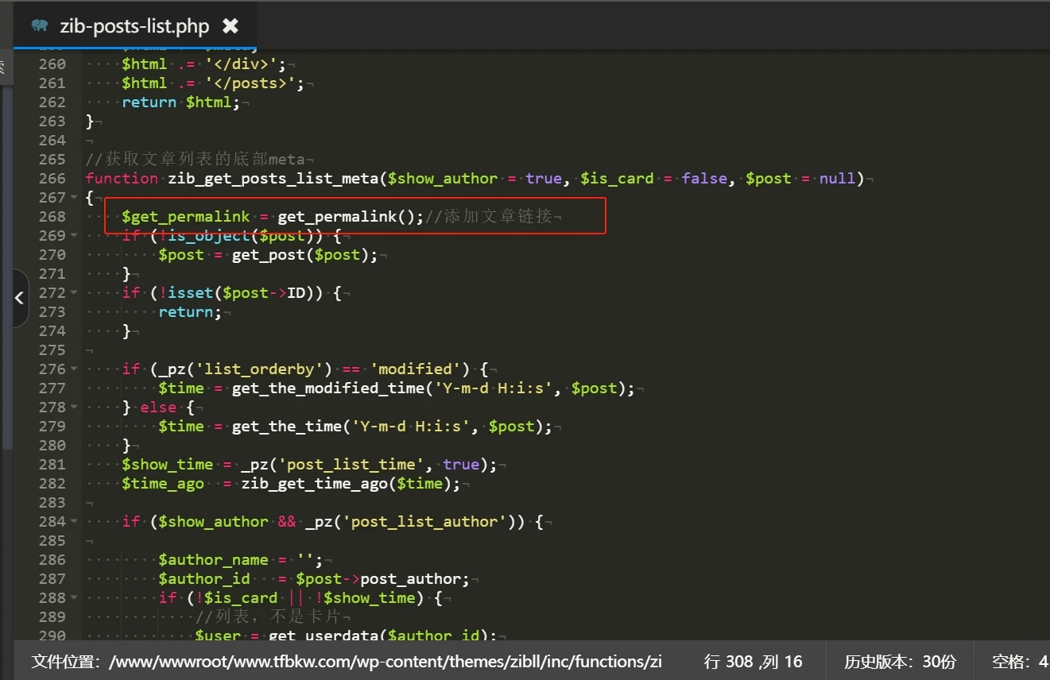Place cursor on the get_permalink line 268
1050x680 pixels.
(x=350, y=216)
